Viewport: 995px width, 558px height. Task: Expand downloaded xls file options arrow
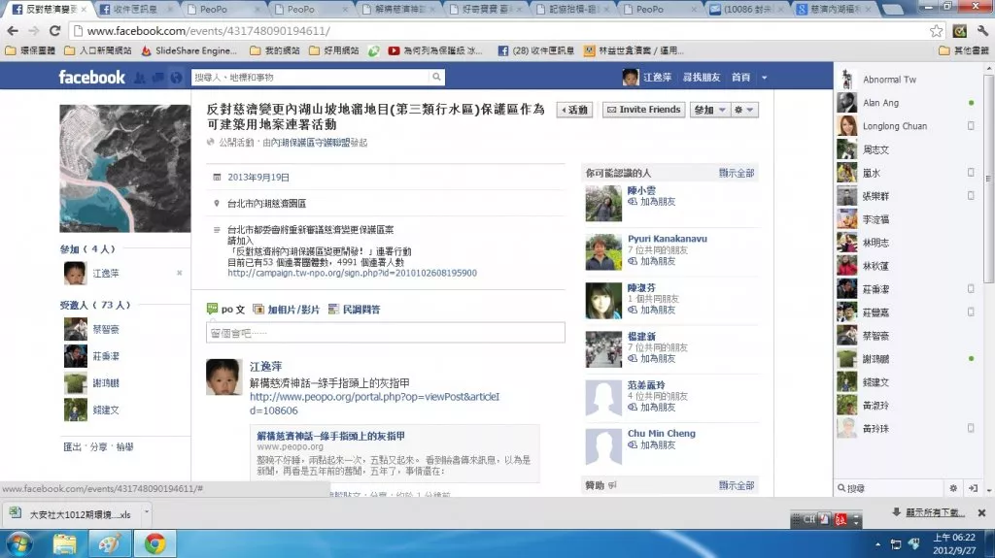[147, 511]
